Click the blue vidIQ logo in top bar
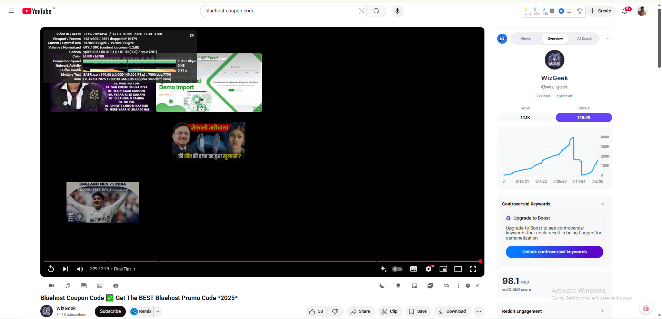This screenshot has width=662, height=319. (x=561, y=11)
